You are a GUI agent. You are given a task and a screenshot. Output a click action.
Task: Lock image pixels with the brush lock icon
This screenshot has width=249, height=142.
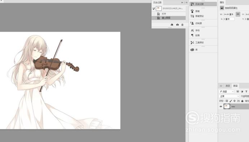point(231,101)
